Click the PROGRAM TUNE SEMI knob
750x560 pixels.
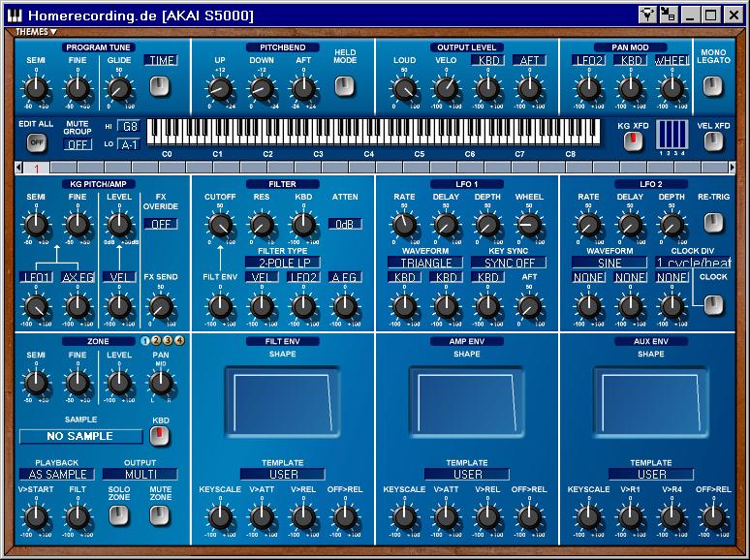(37, 89)
